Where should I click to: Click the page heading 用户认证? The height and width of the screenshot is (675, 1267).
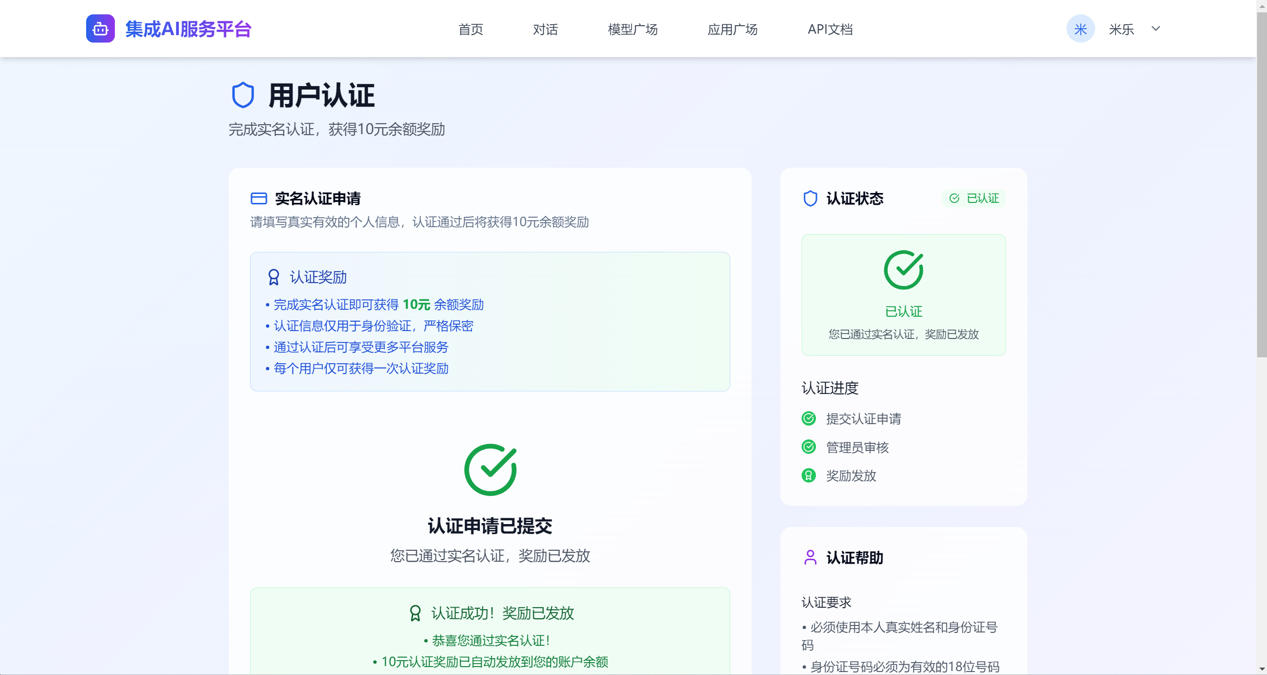pyautogui.click(x=322, y=95)
